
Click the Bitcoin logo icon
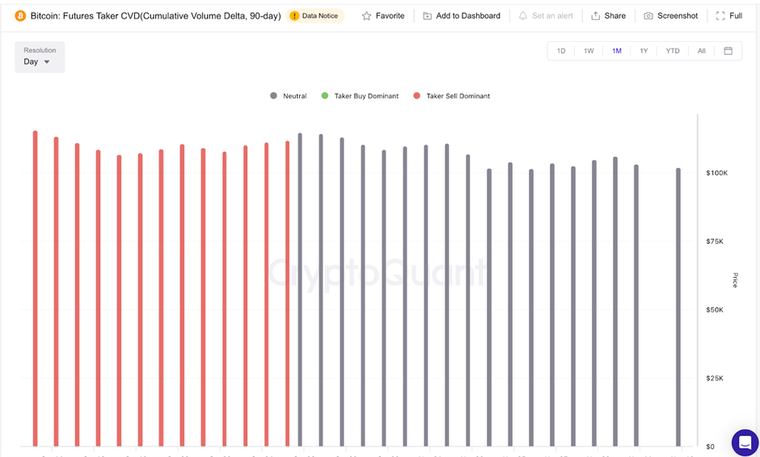tap(20, 15)
